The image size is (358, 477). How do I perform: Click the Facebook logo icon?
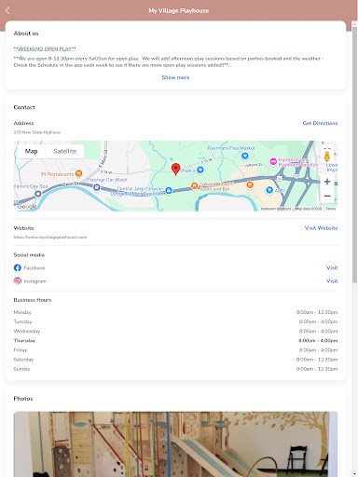click(x=18, y=267)
